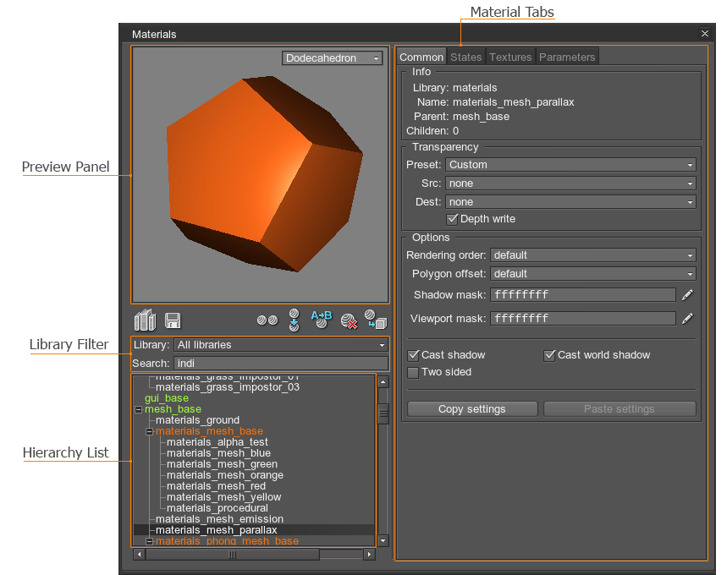The height and width of the screenshot is (575, 727).
Task: Select the materials_mesh_orange material
Action: coord(225,475)
